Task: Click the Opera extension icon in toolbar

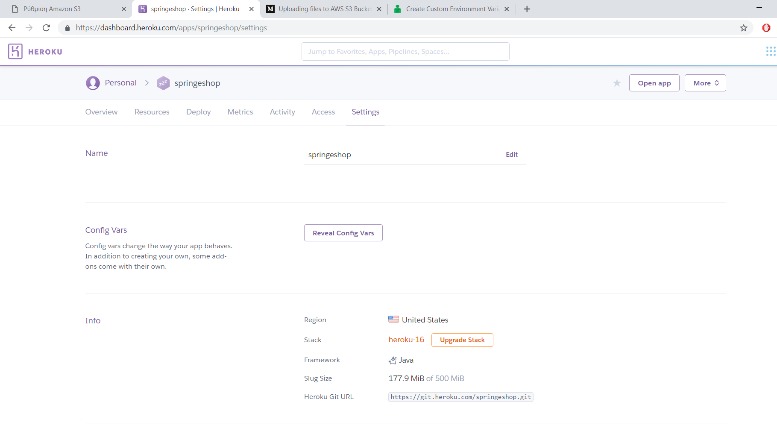Action: coord(766,28)
